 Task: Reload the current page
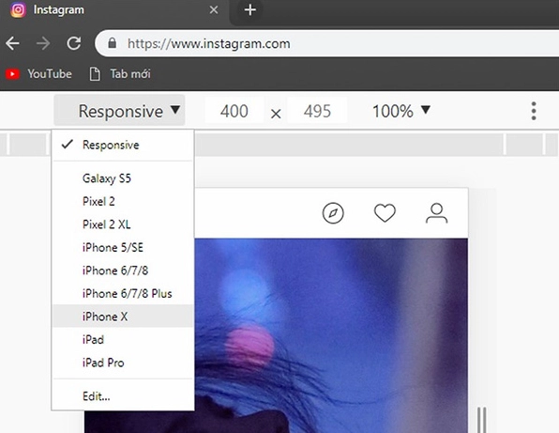click(x=74, y=43)
